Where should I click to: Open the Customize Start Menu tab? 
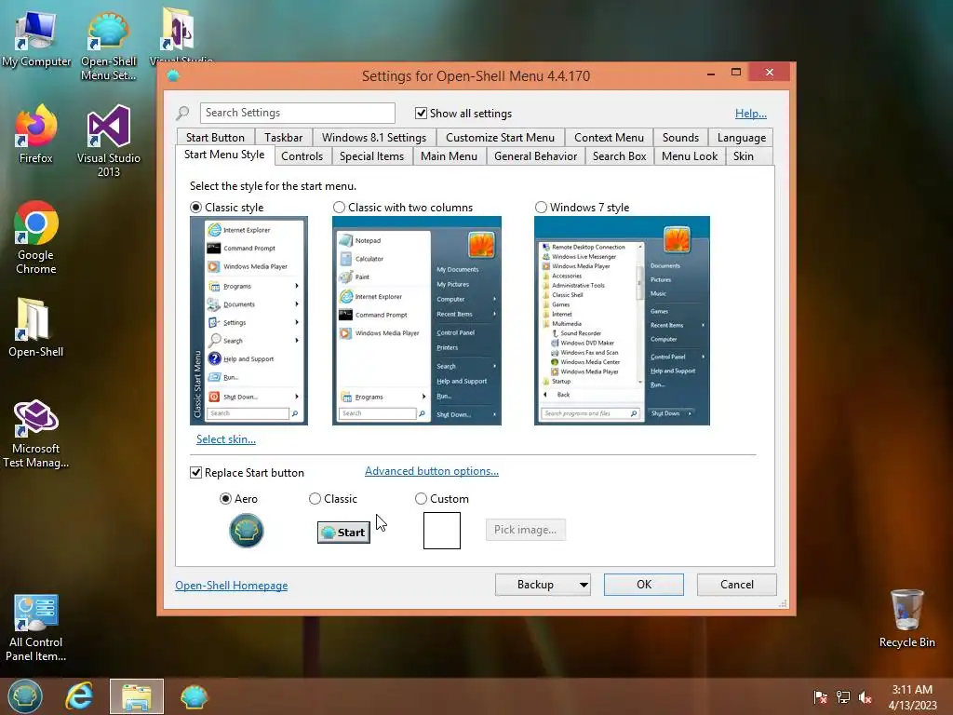pos(500,138)
